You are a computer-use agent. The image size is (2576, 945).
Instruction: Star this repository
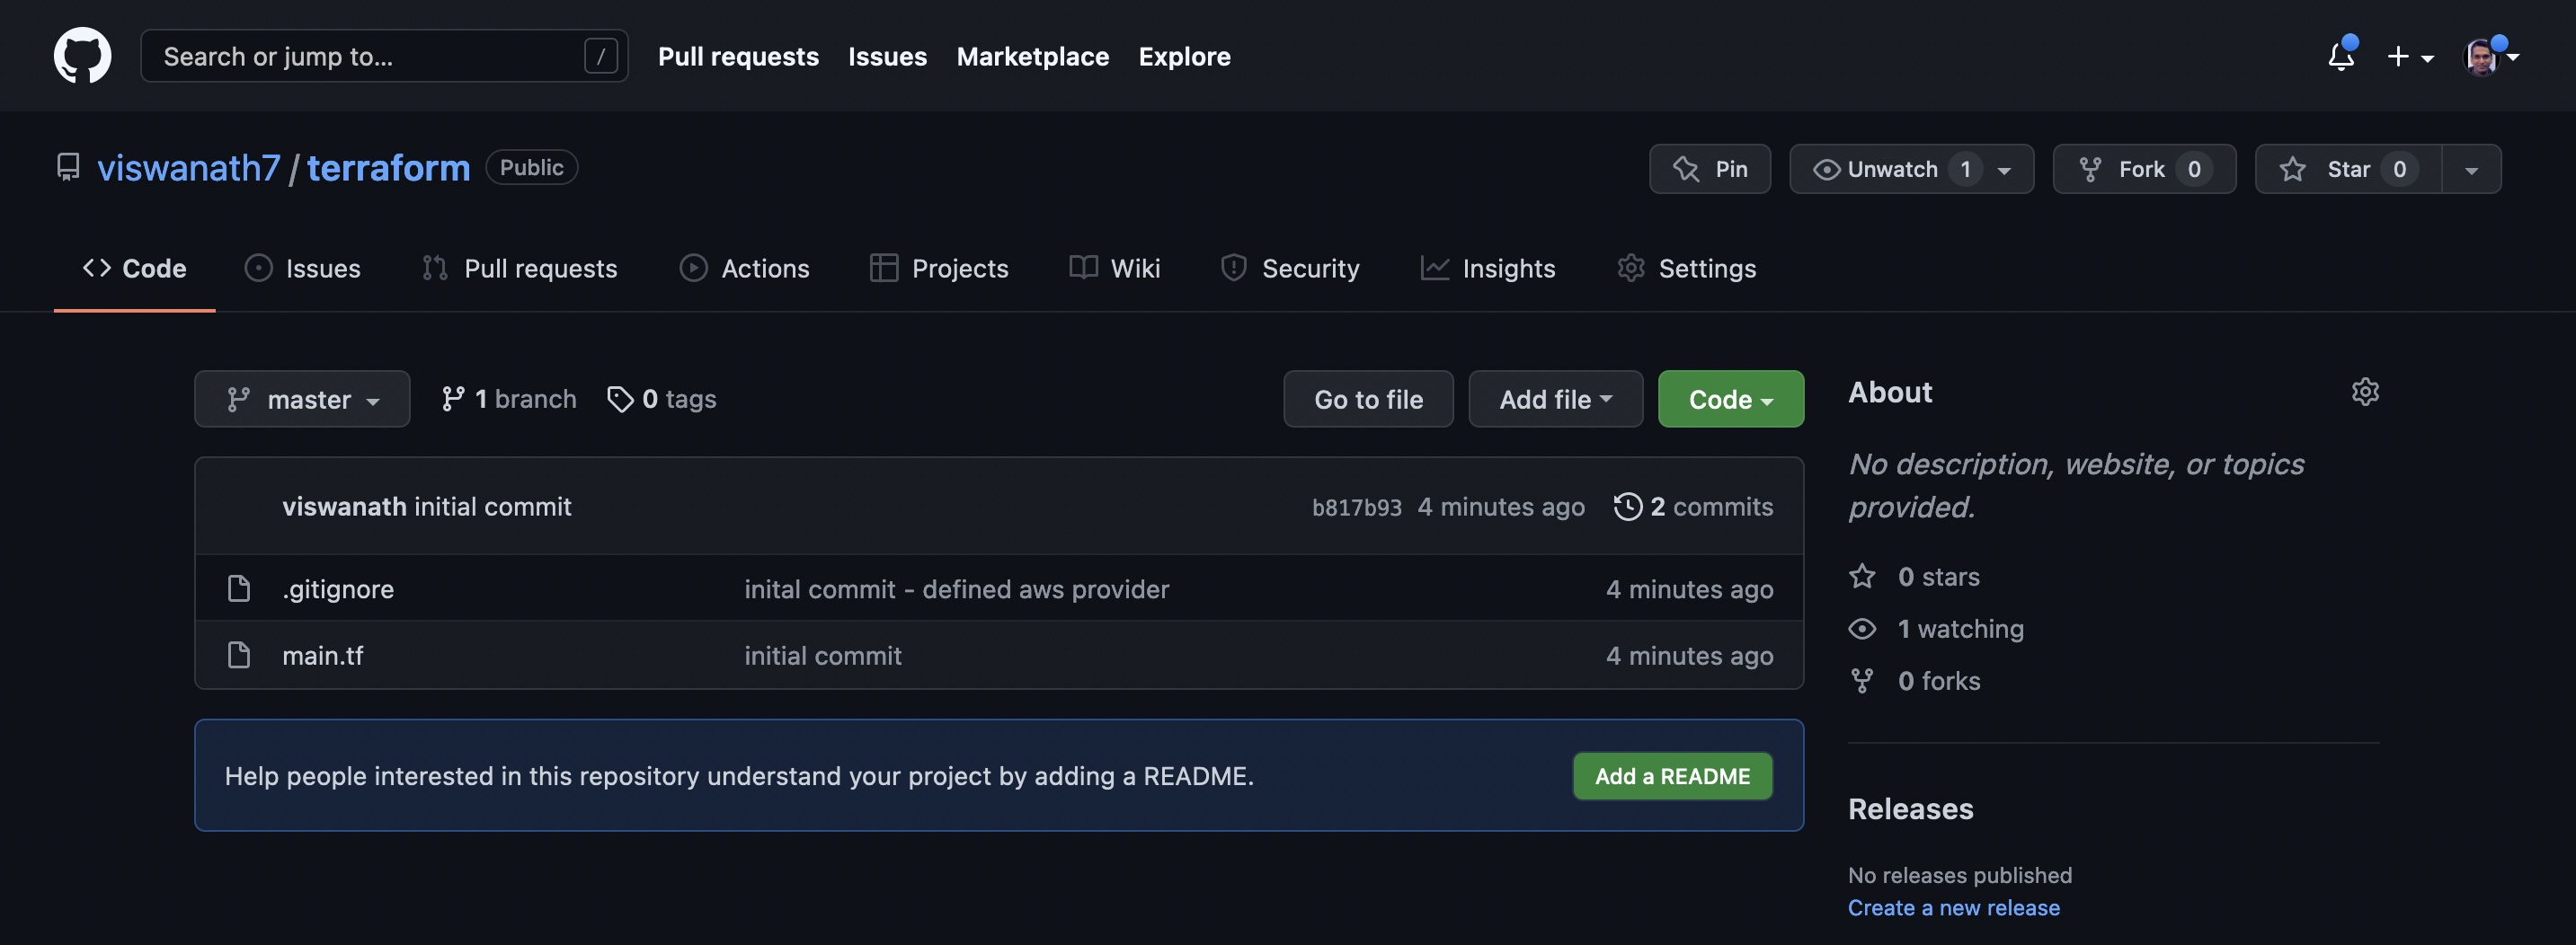pos(2348,169)
